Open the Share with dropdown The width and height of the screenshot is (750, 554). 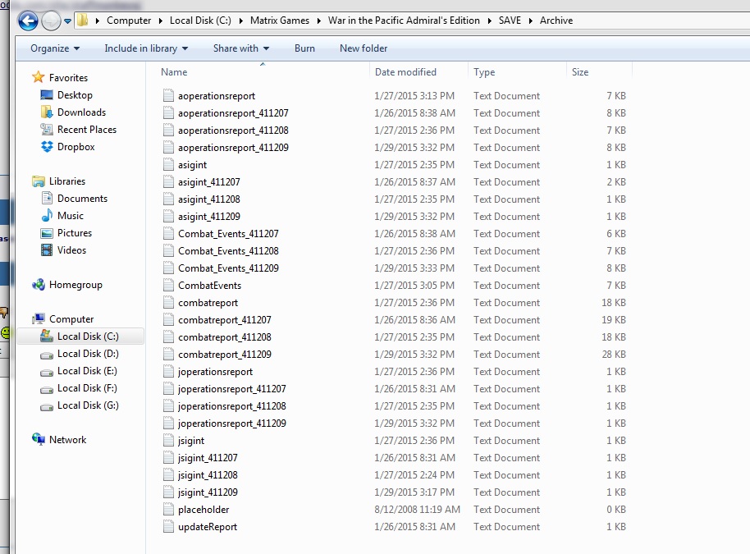pos(241,48)
